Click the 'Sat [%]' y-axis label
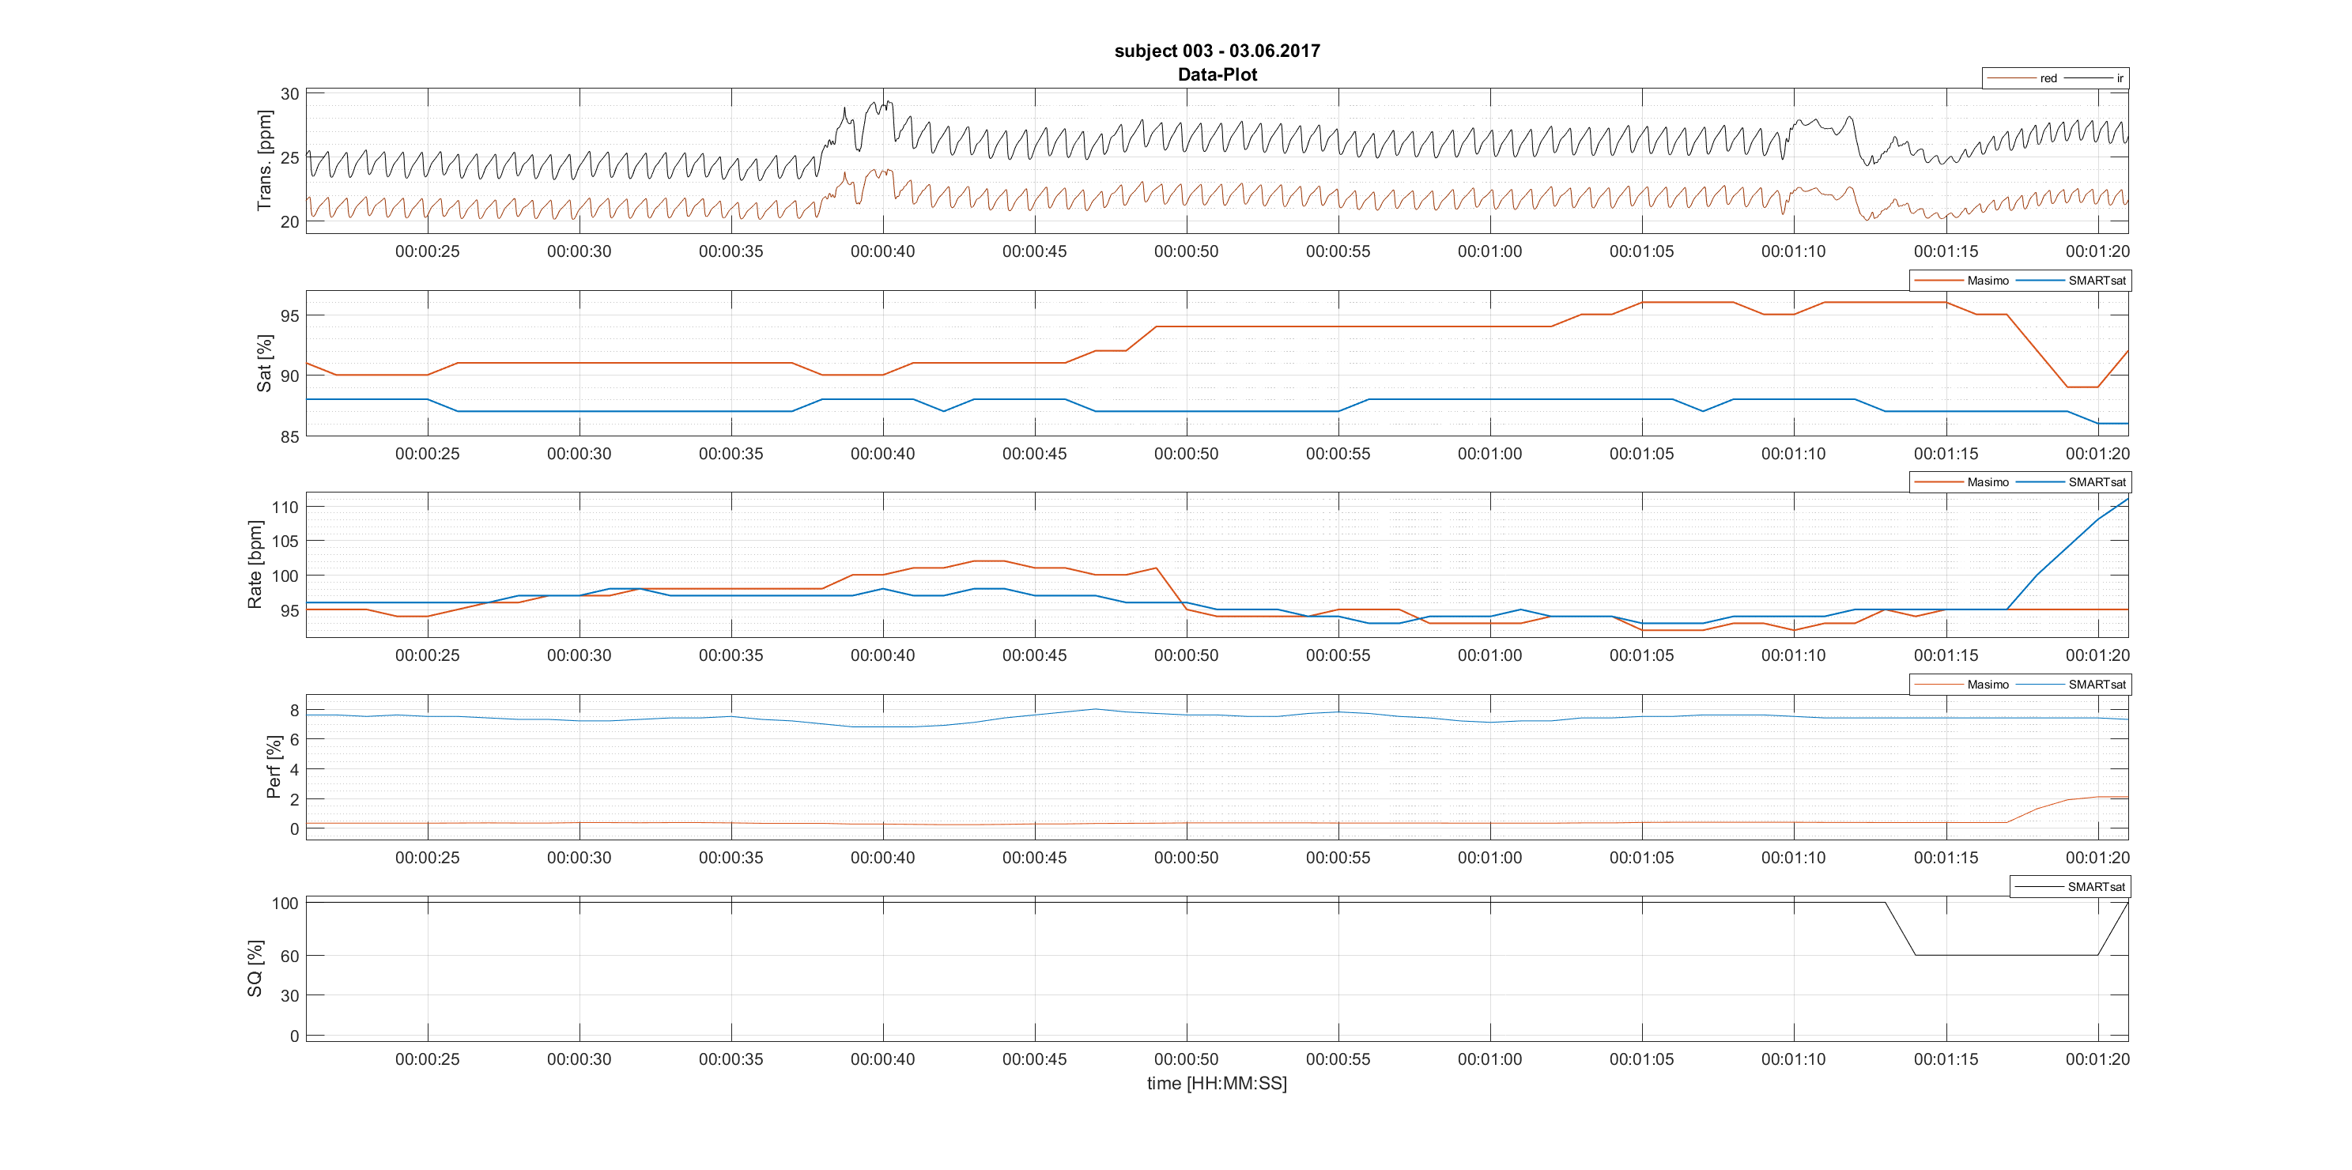Image resolution: width=2352 pixels, height=1170 pixels. [264, 363]
